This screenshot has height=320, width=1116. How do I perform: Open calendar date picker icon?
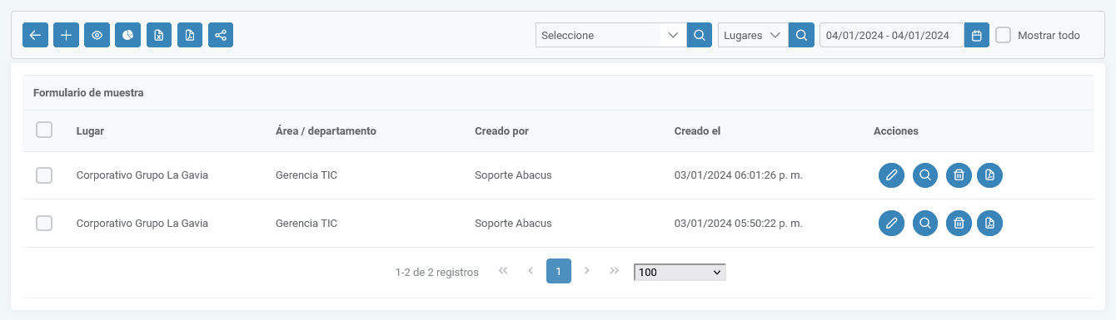(977, 35)
